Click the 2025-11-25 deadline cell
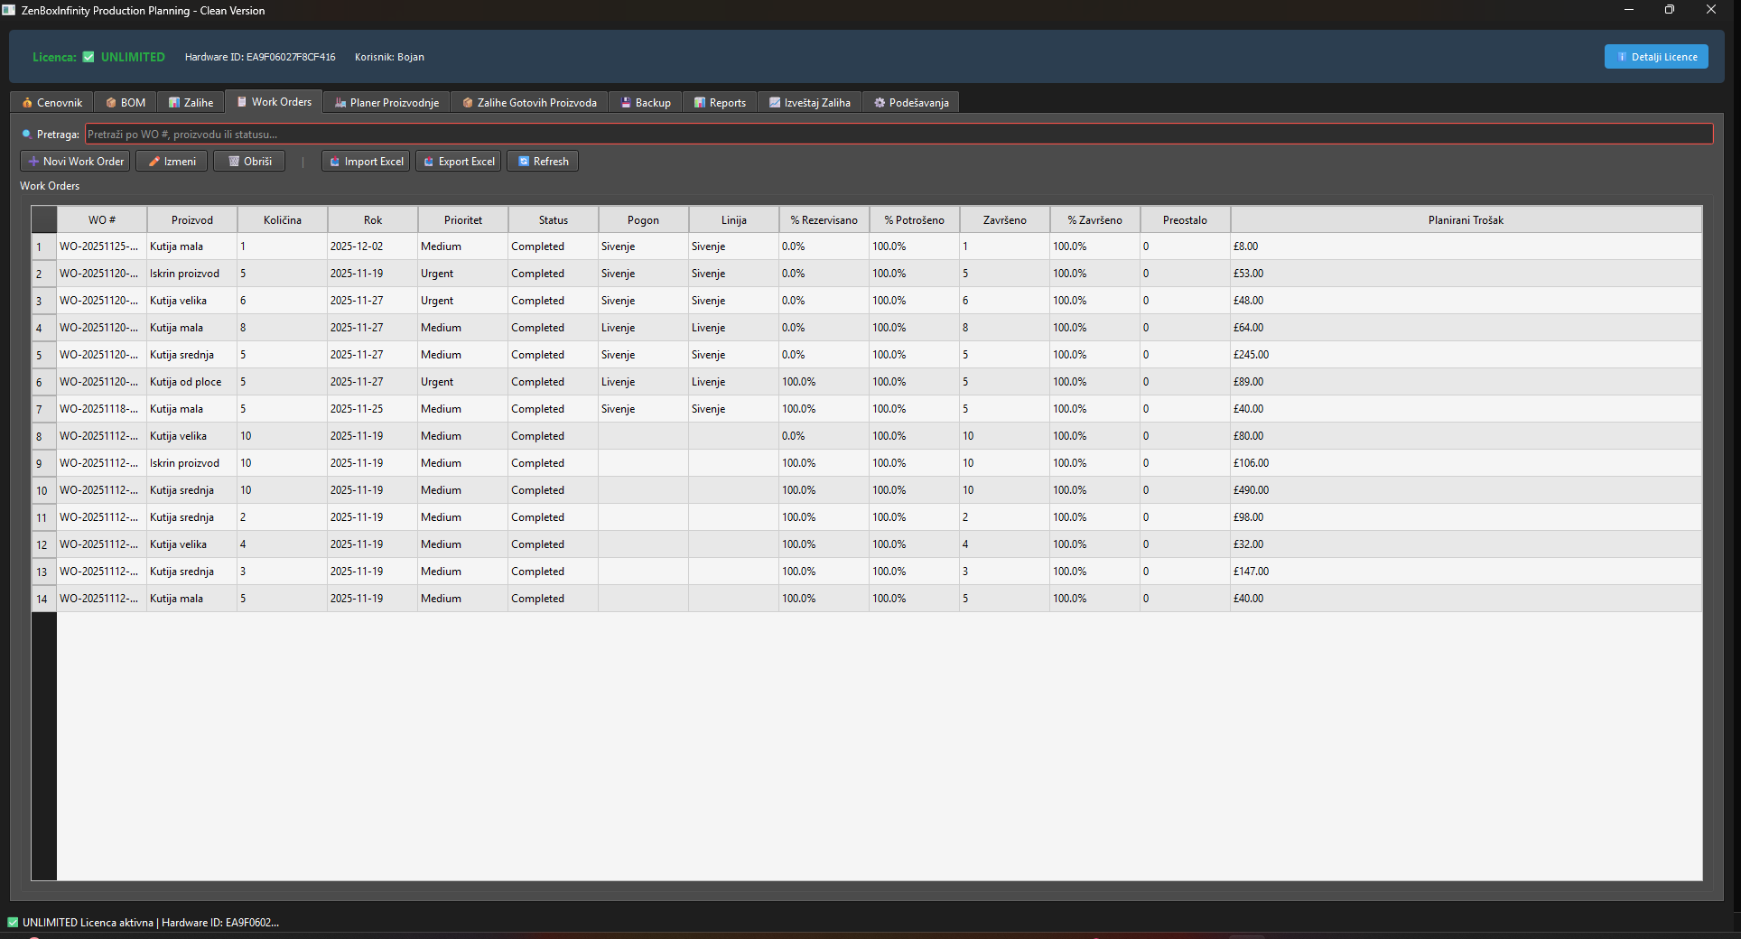1741x939 pixels. tap(373, 409)
